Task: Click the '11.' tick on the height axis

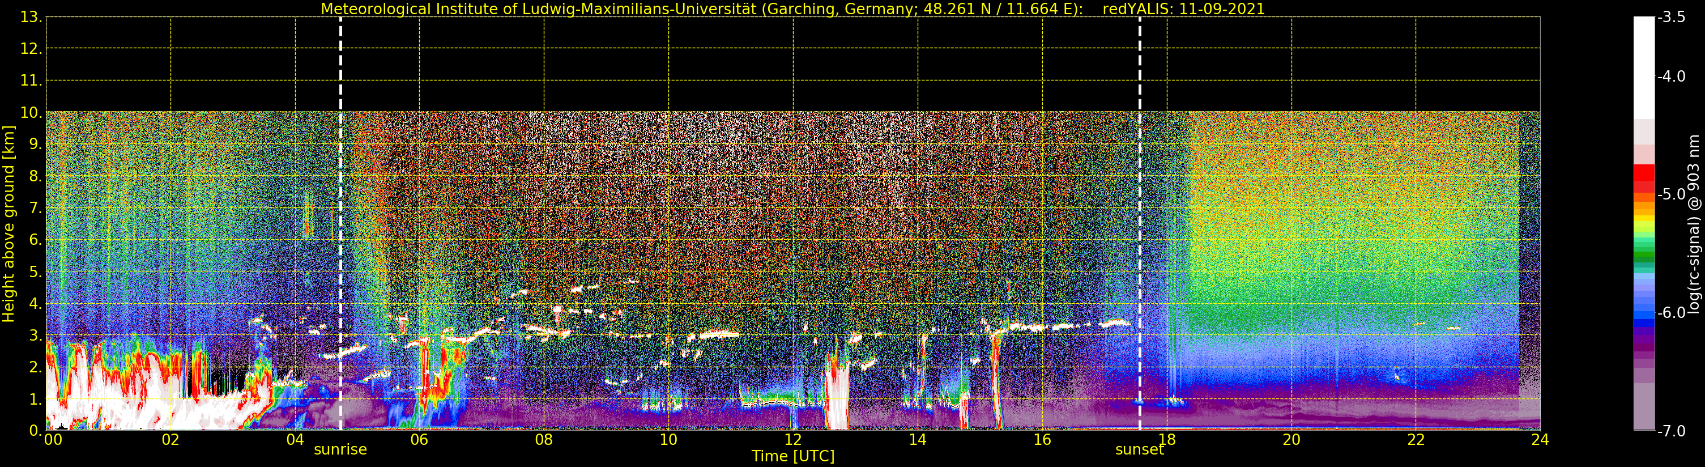Action: [31, 81]
